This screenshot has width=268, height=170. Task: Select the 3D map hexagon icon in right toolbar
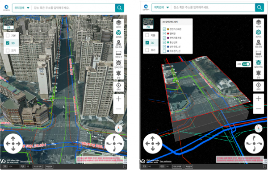click(258, 33)
